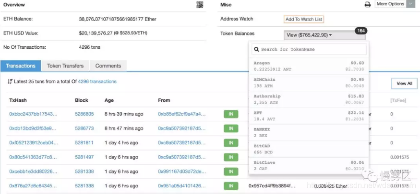Click the TxHash column header
420x194 pixels.
(18, 100)
